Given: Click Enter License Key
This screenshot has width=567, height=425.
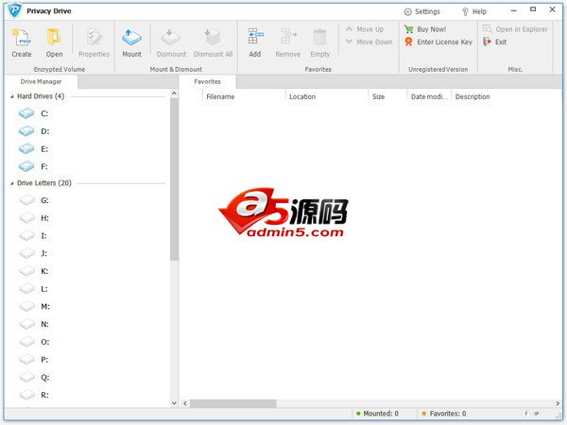Looking at the screenshot, I should click(438, 42).
